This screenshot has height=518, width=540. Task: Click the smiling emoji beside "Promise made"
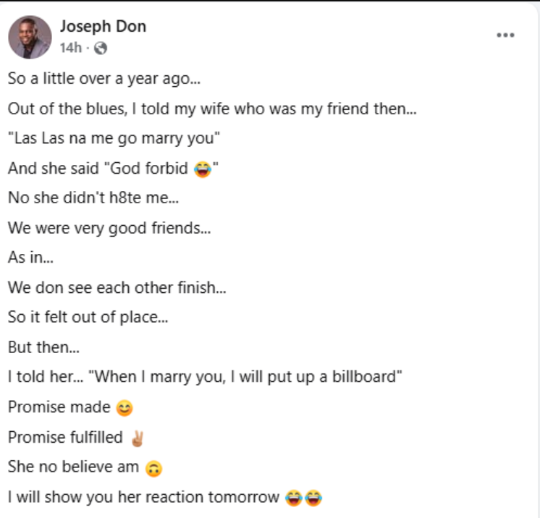(125, 408)
